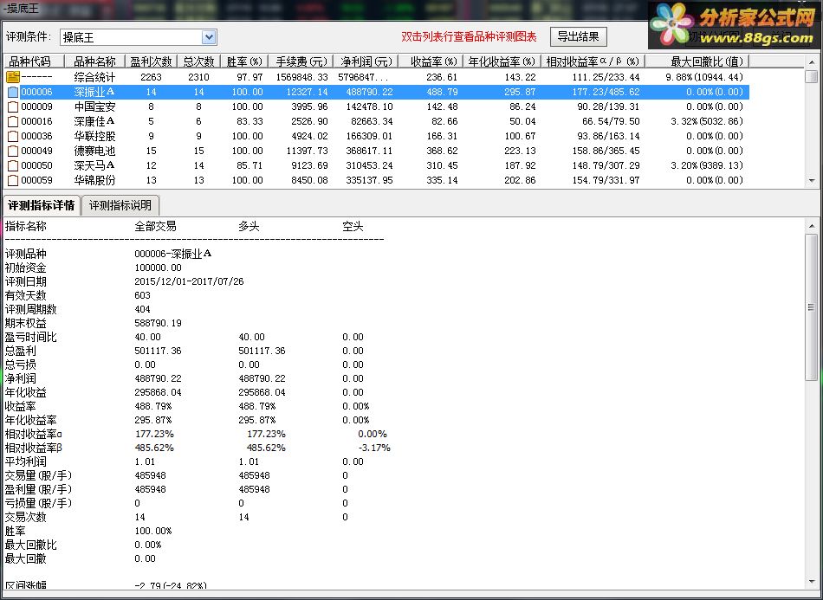Click the details panel scroll-up arrow
This screenshot has height=600, width=823.
click(812, 226)
